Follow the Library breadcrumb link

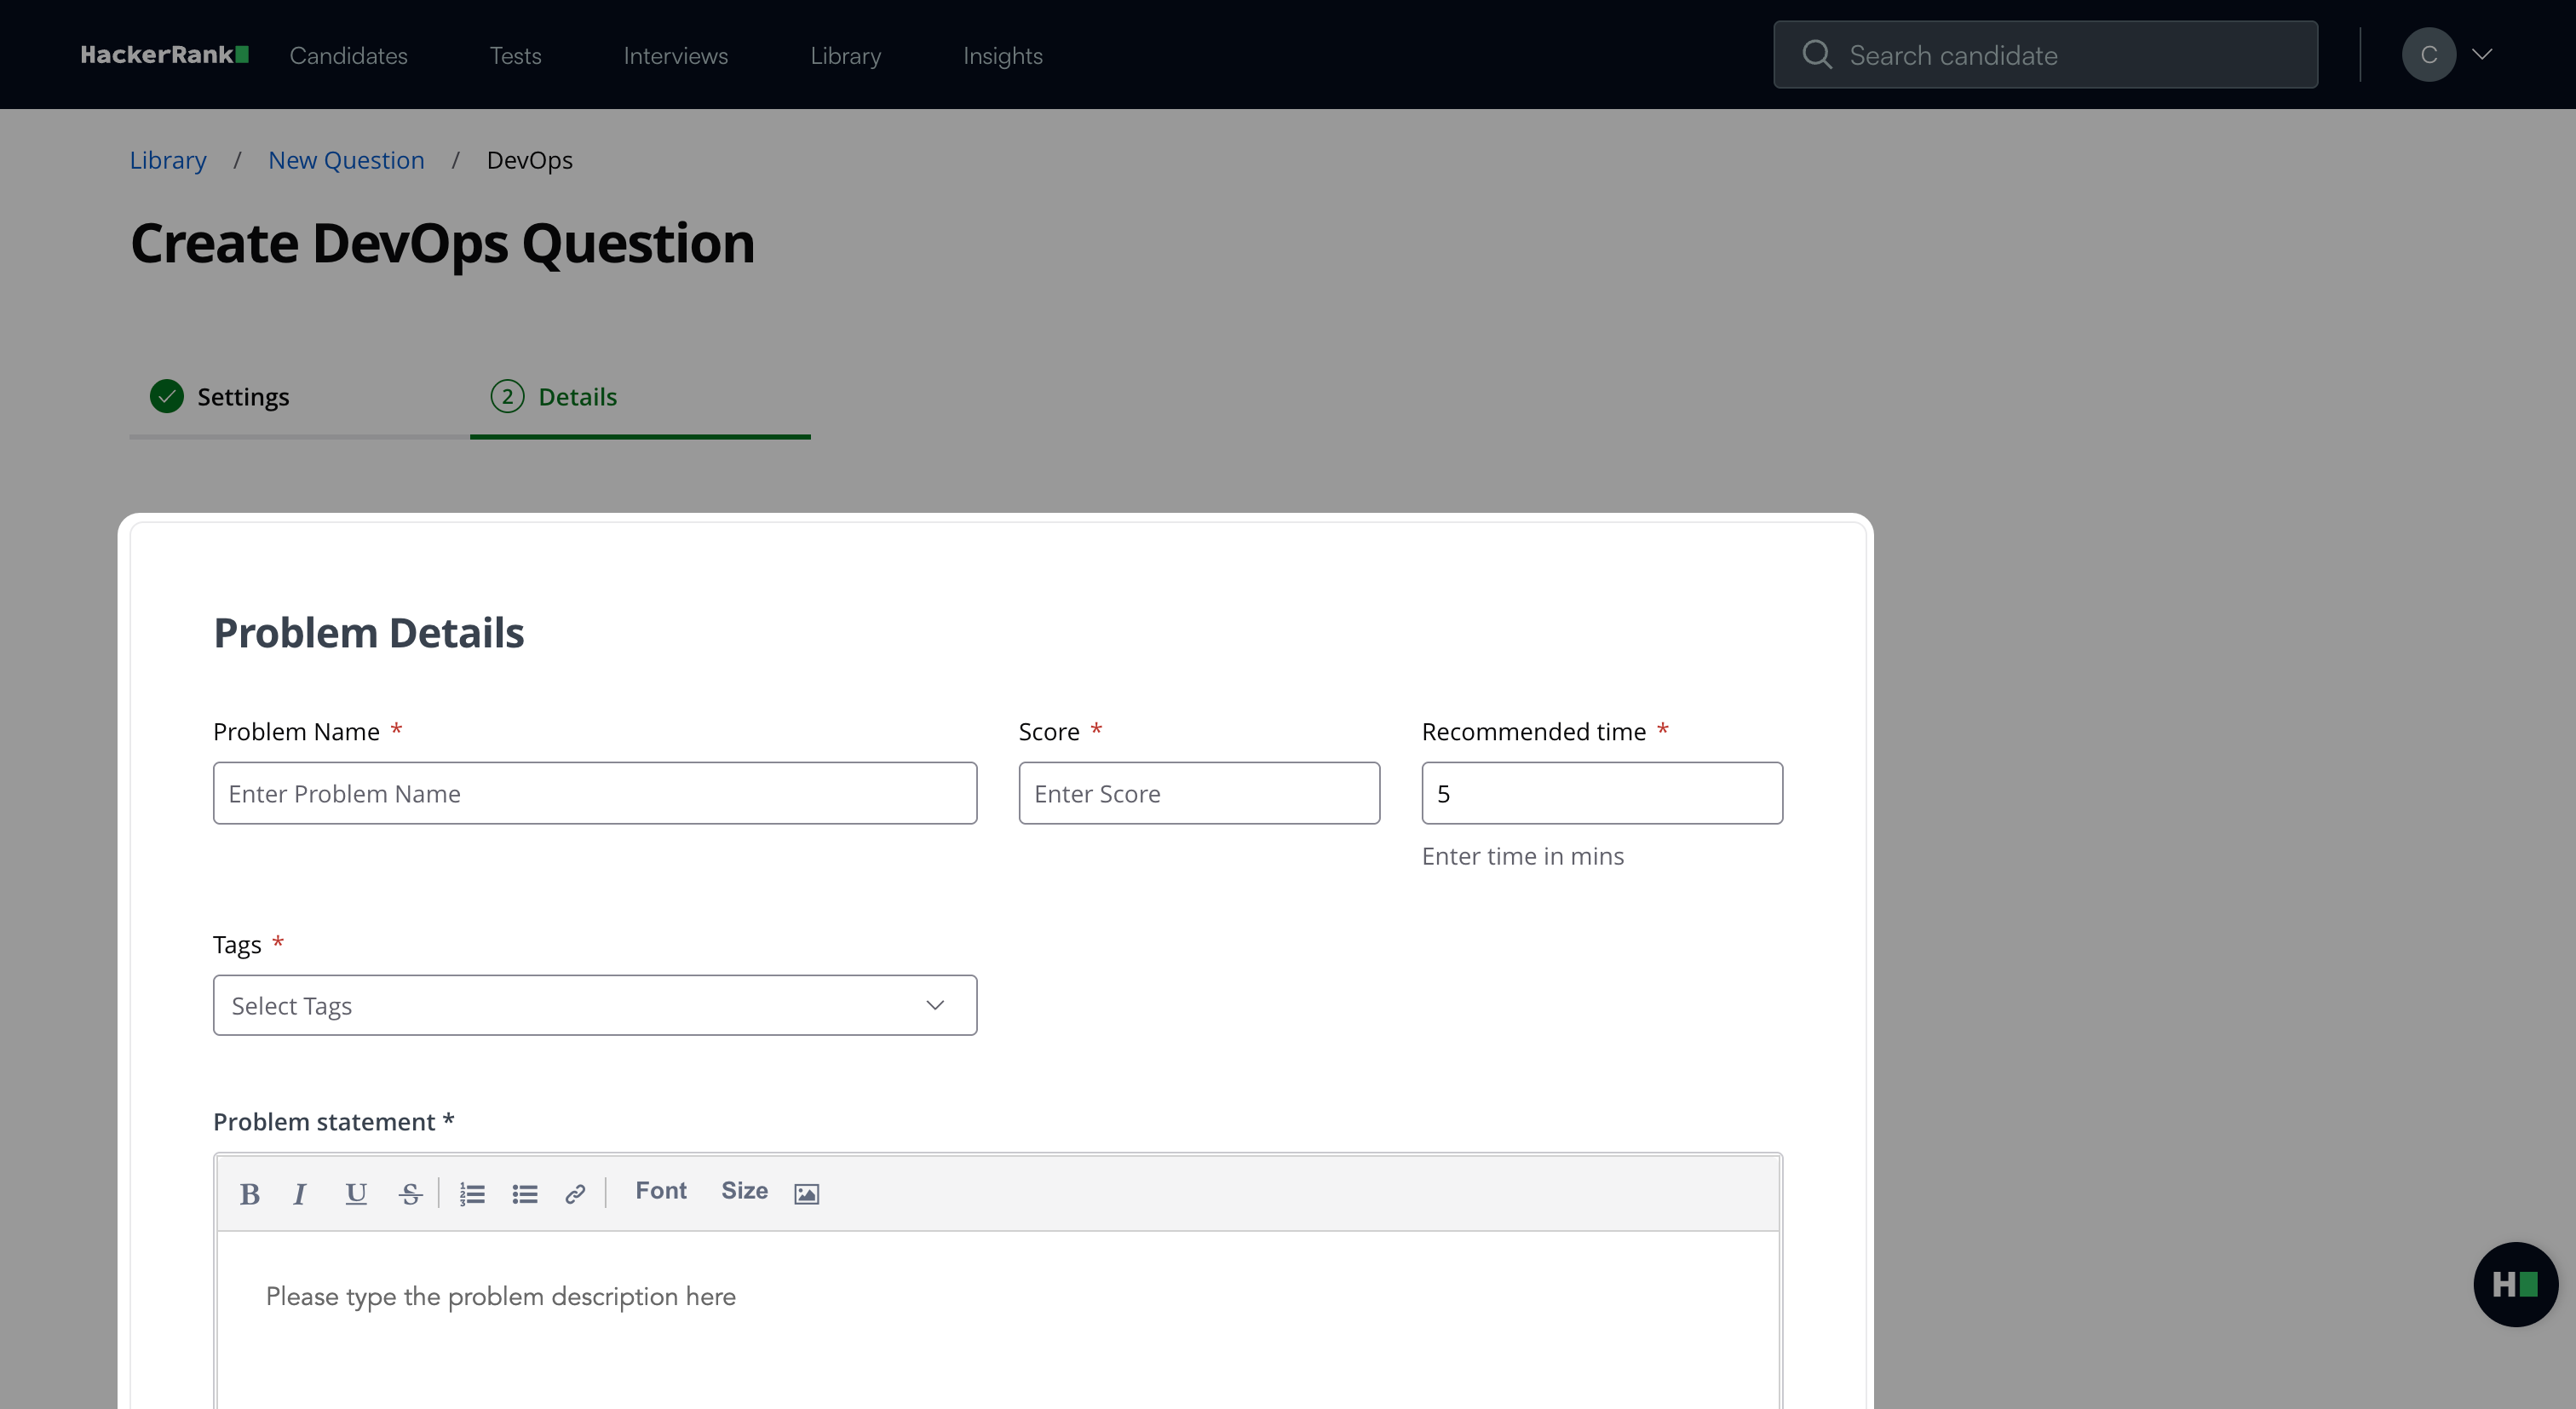tap(168, 160)
